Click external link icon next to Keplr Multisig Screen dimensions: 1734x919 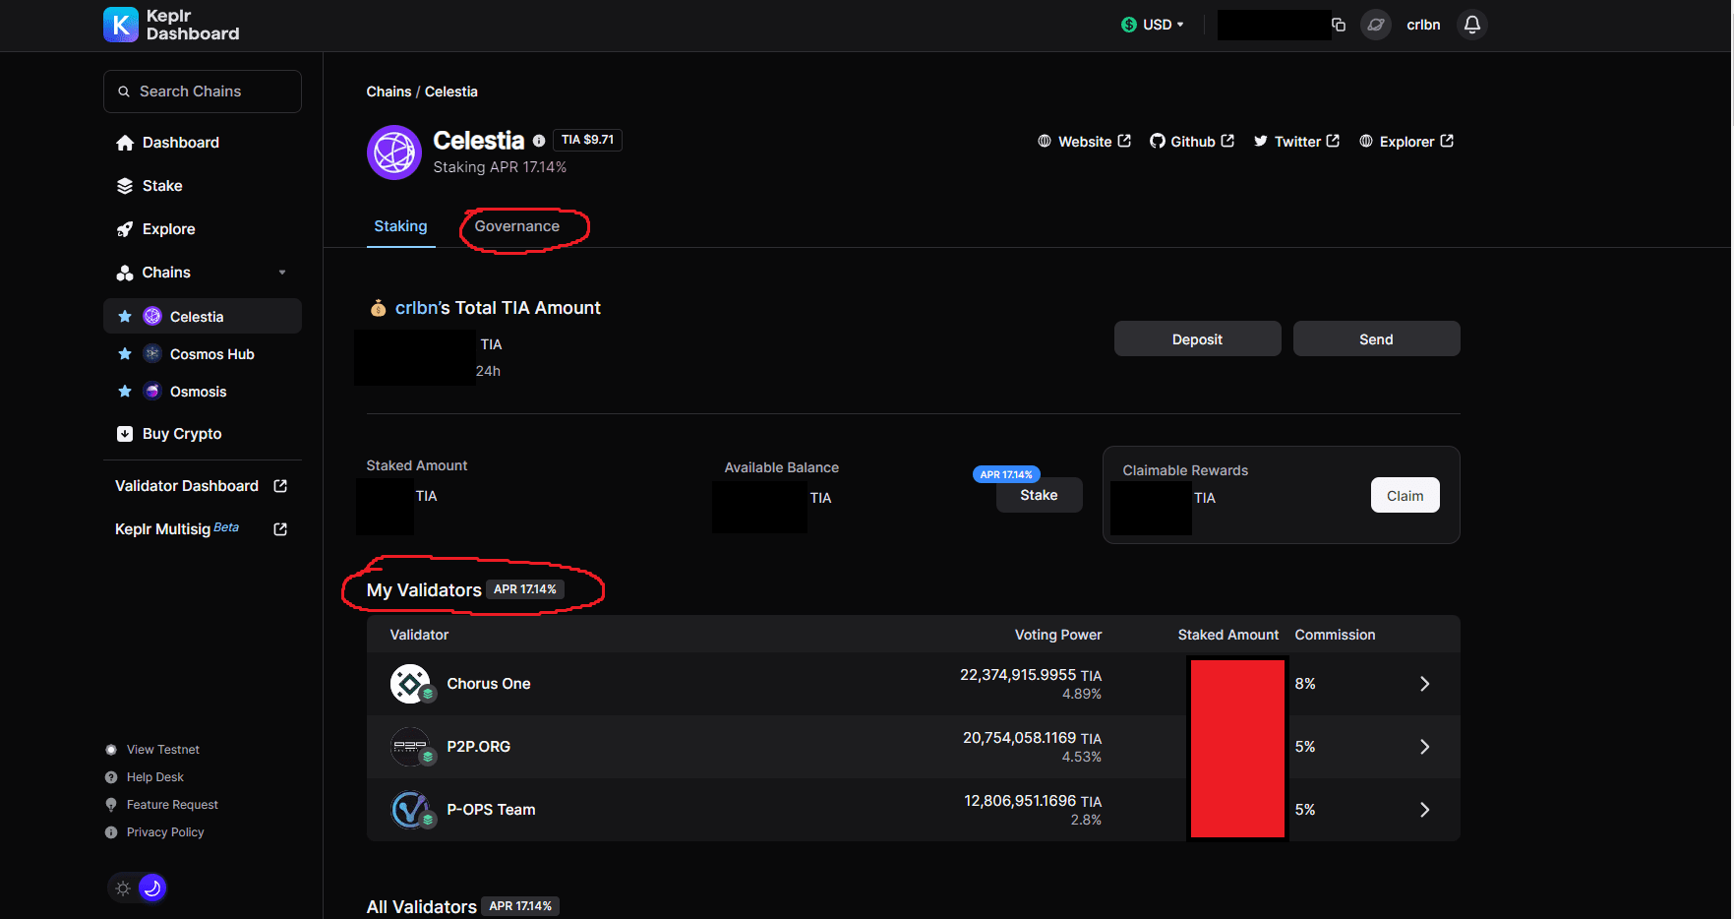pyautogui.click(x=280, y=529)
